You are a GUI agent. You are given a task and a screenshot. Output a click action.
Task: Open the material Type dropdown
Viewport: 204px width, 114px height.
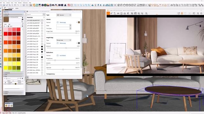pos(64,15)
